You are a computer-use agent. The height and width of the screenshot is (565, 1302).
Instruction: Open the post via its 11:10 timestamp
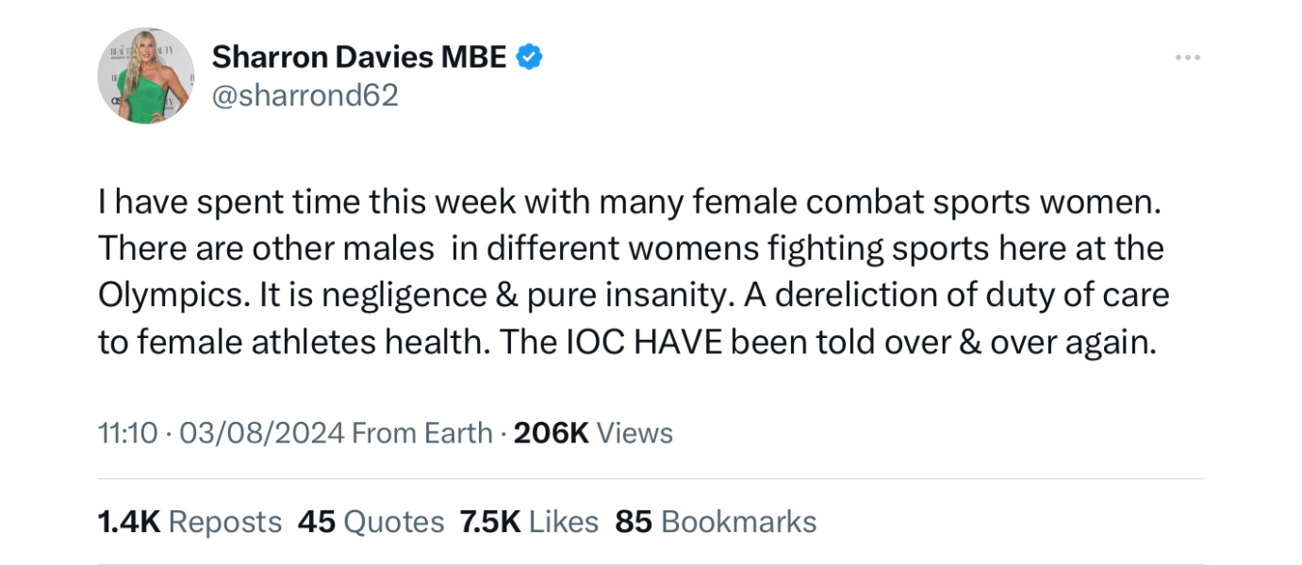[127, 432]
